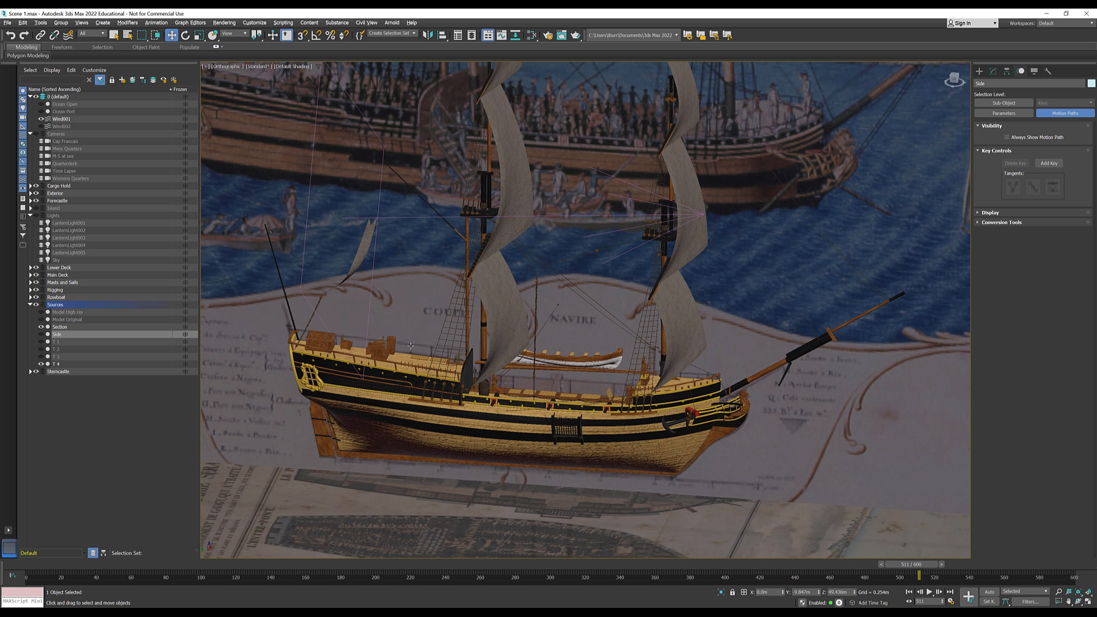Open the Utilities wrench tab
1097x617 pixels.
[x=1048, y=71]
